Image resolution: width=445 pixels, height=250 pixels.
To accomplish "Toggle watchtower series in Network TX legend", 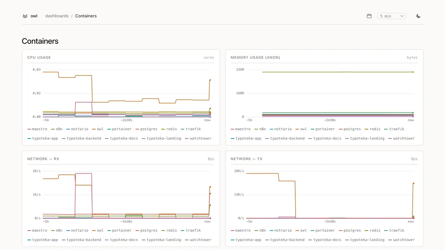I will click(x=401, y=240).
